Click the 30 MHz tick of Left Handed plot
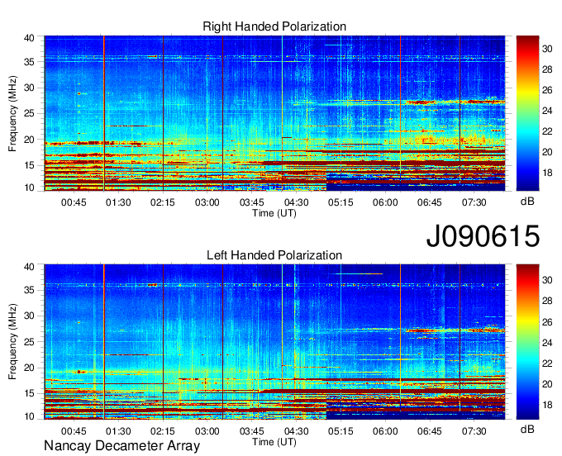The width and height of the screenshot is (562, 456). point(29,316)
